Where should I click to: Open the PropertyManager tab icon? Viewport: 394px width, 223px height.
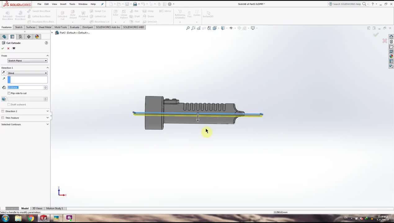(12, 37)
